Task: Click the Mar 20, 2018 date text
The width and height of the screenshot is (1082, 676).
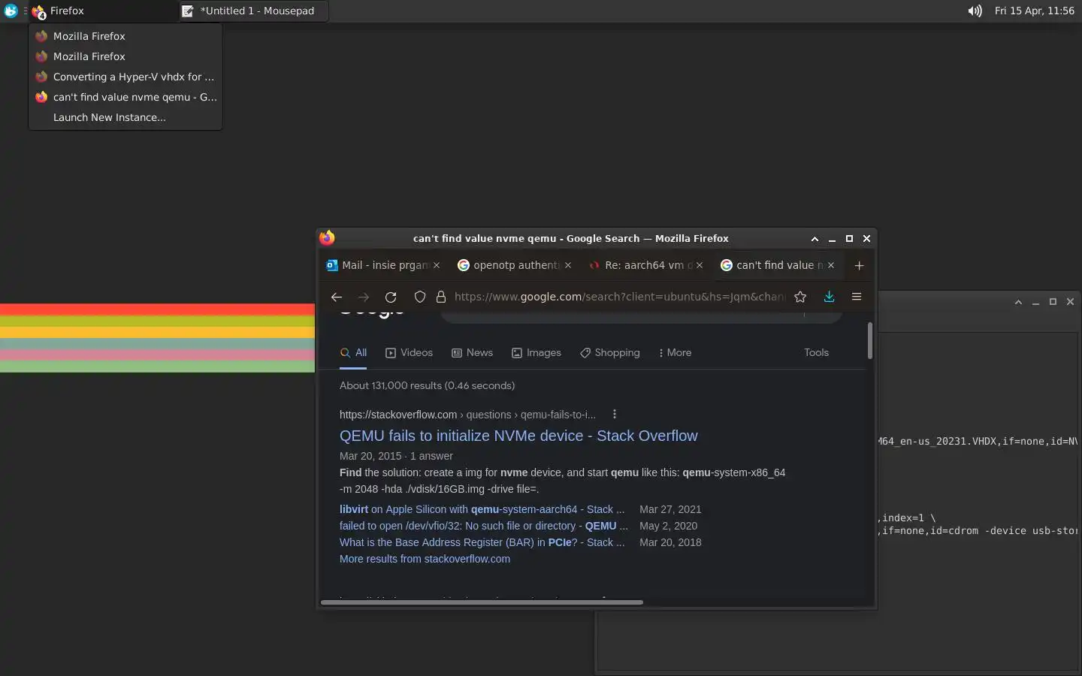Action: (x=670, y=542)
